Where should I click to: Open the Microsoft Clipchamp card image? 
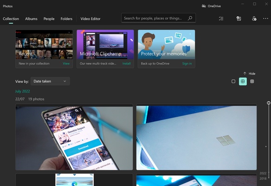[x=105, y=44]
